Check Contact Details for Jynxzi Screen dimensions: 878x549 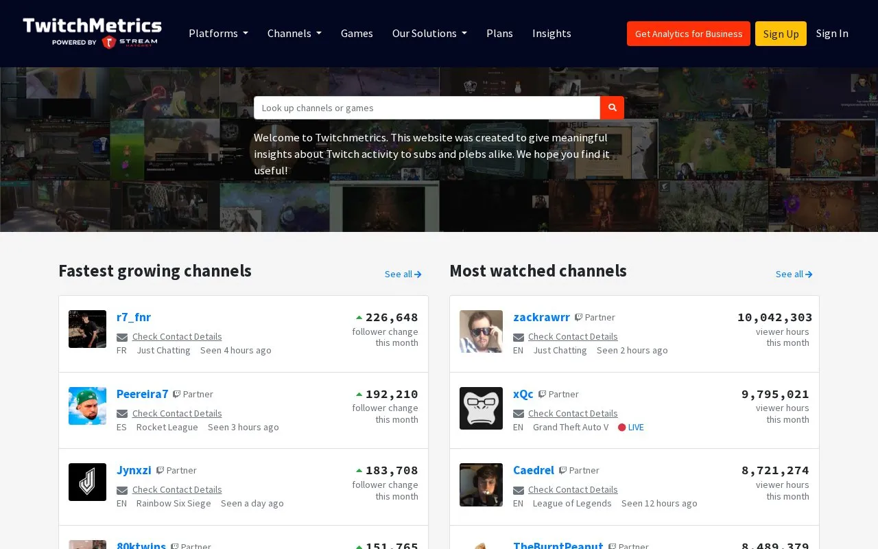tap(177, 489)
